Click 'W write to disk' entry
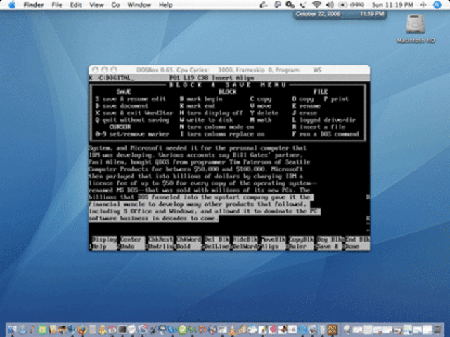The image size is (450, 337). point(206,120)
